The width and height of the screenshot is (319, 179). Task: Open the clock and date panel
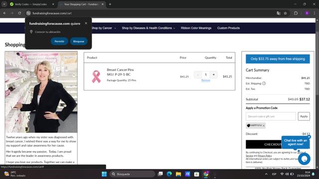[304, 174]
